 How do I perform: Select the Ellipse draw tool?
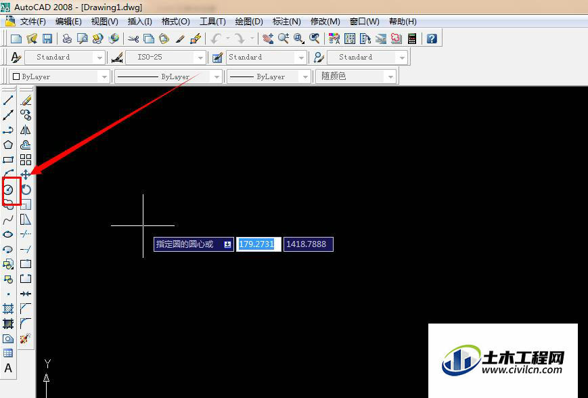[8, 234]
